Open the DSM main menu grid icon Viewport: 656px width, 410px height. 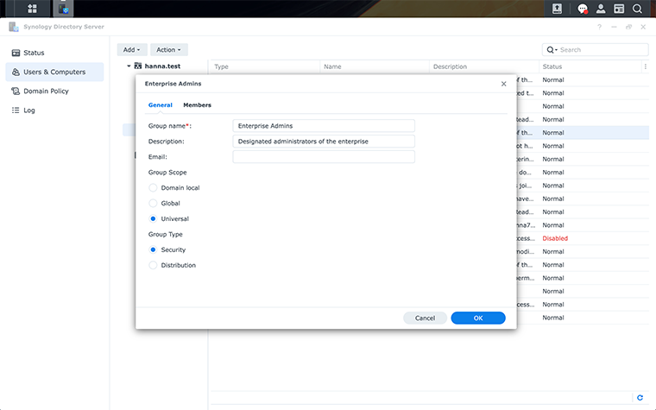pos(33,9)
